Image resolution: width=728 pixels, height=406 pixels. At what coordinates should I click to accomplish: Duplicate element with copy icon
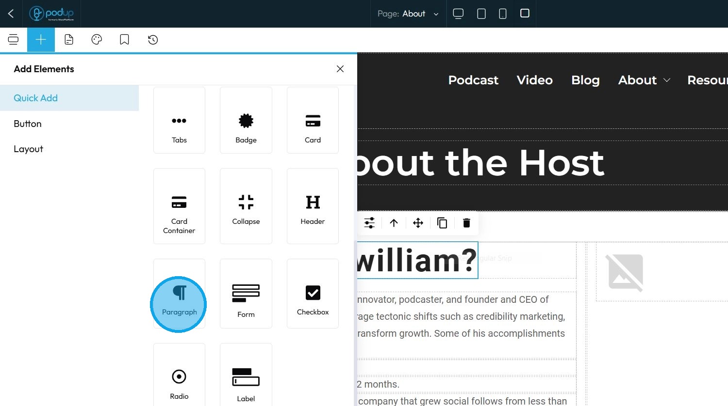tap(442, 223)
